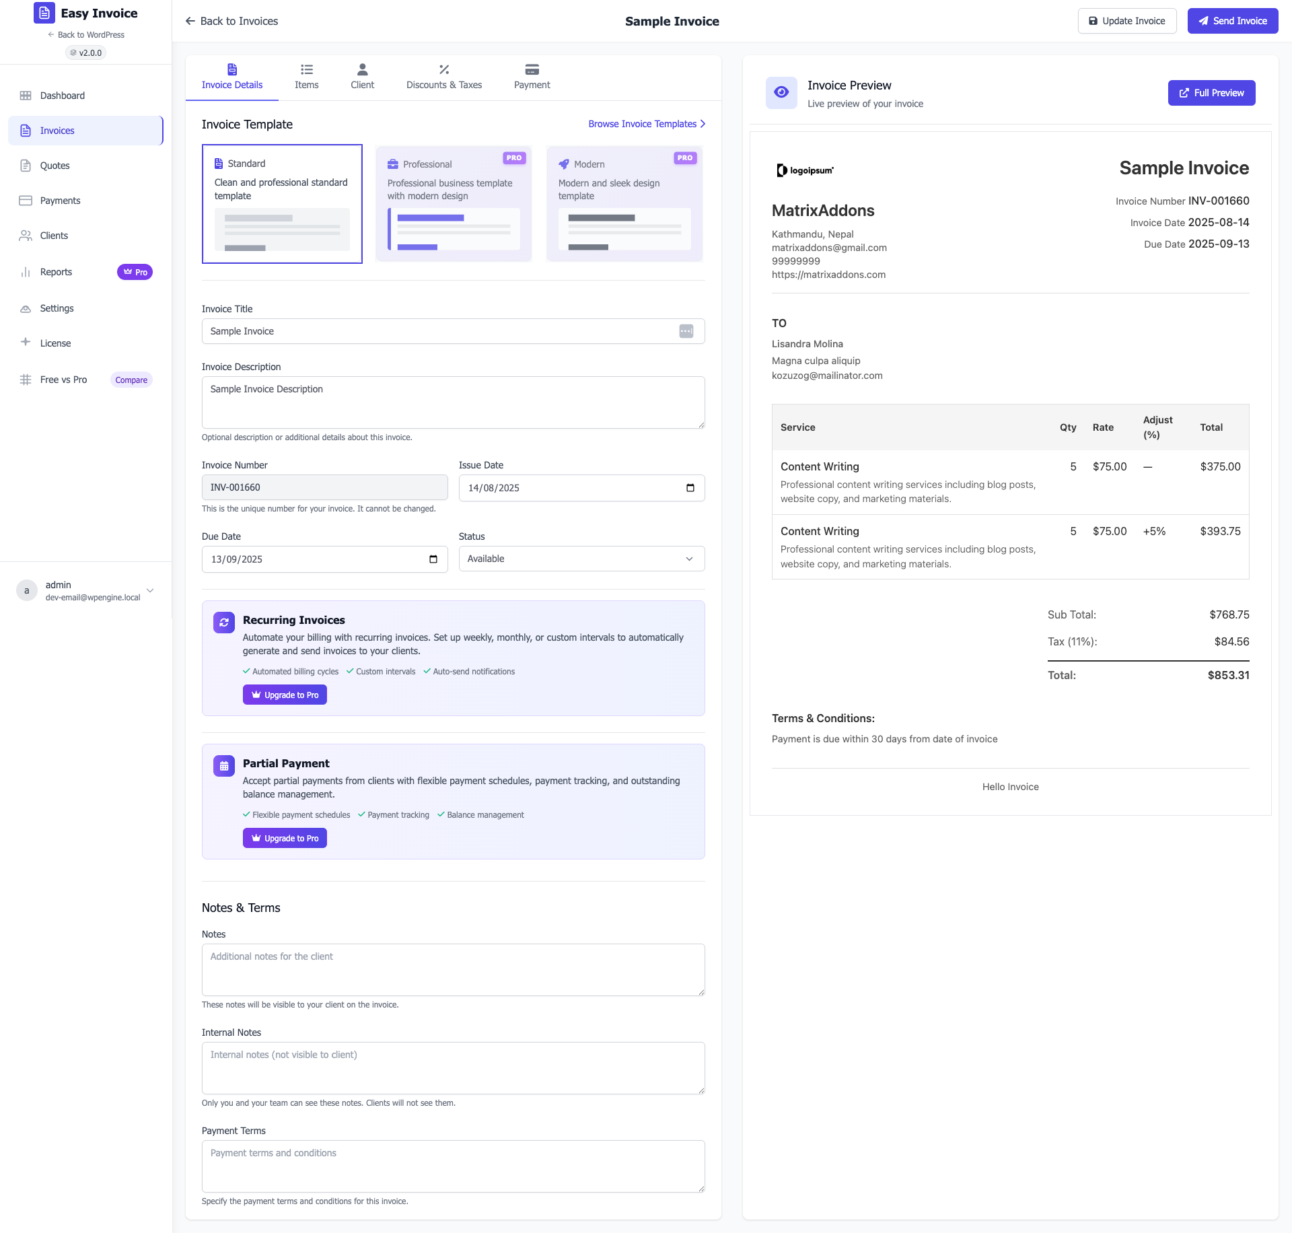1292x1233 pixels.
Task: Open the Issue Date calendar picker icon
Action: click(x=690, y=488)
